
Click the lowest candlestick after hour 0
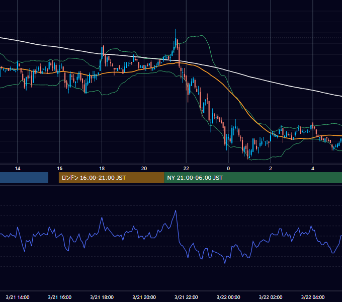pos(248,152)
